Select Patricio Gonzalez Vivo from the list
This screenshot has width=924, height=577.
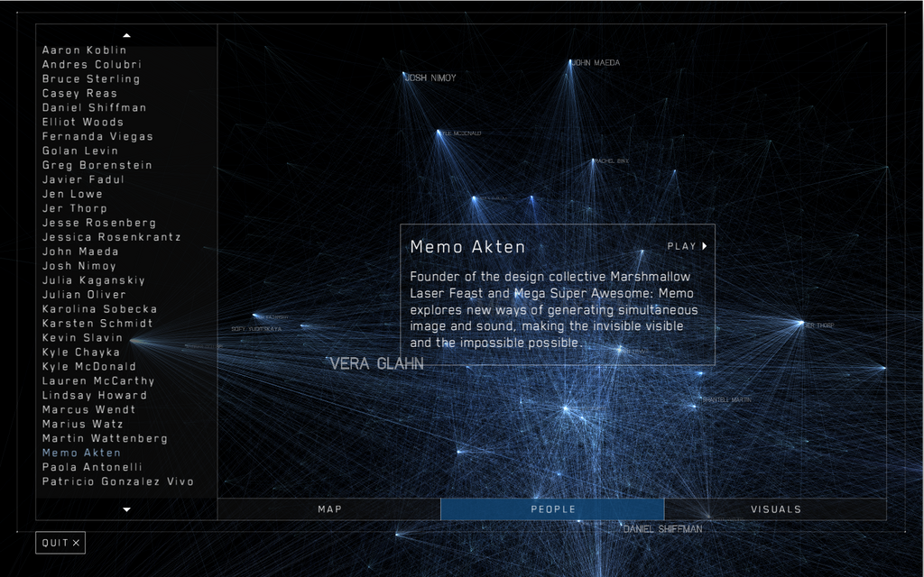pyautogui.click(x=117, y=482)
